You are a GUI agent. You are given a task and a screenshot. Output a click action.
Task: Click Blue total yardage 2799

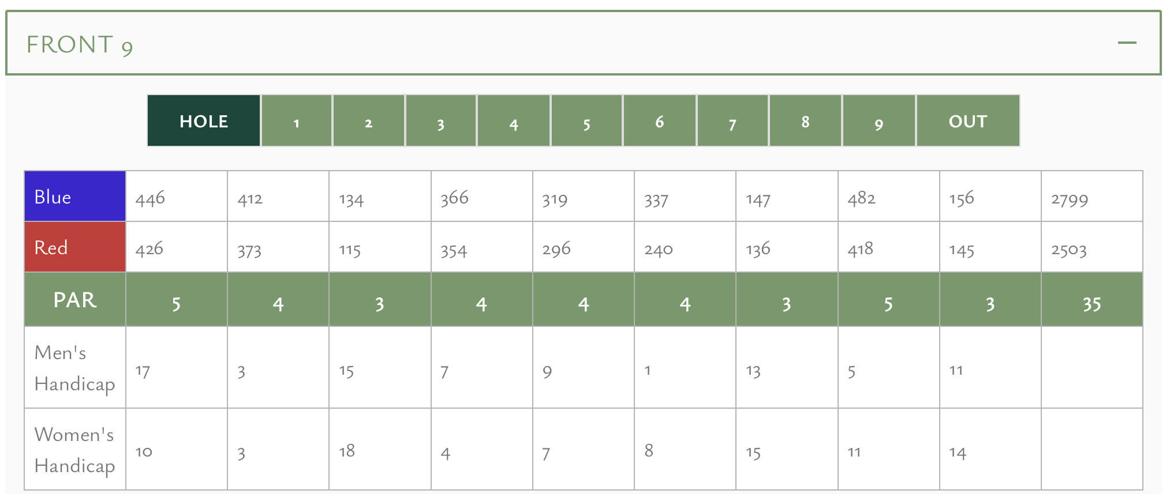[x=1092, y=196]
